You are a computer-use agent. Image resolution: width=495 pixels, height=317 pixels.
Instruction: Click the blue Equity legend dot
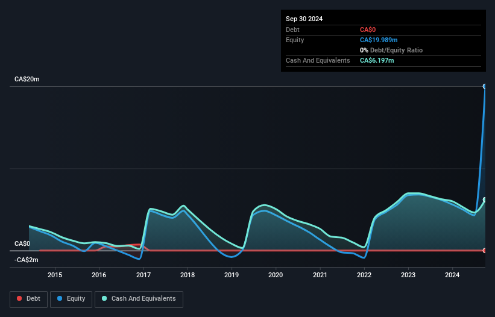coord(60,298)
